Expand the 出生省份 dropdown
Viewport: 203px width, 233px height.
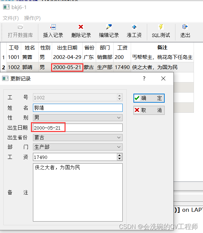[x=119, y=138]
